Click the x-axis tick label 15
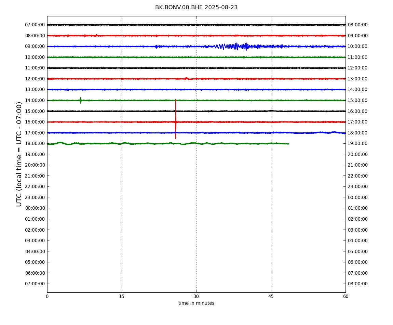Screen dimensions: 393x325 click(x=122, y=296)
